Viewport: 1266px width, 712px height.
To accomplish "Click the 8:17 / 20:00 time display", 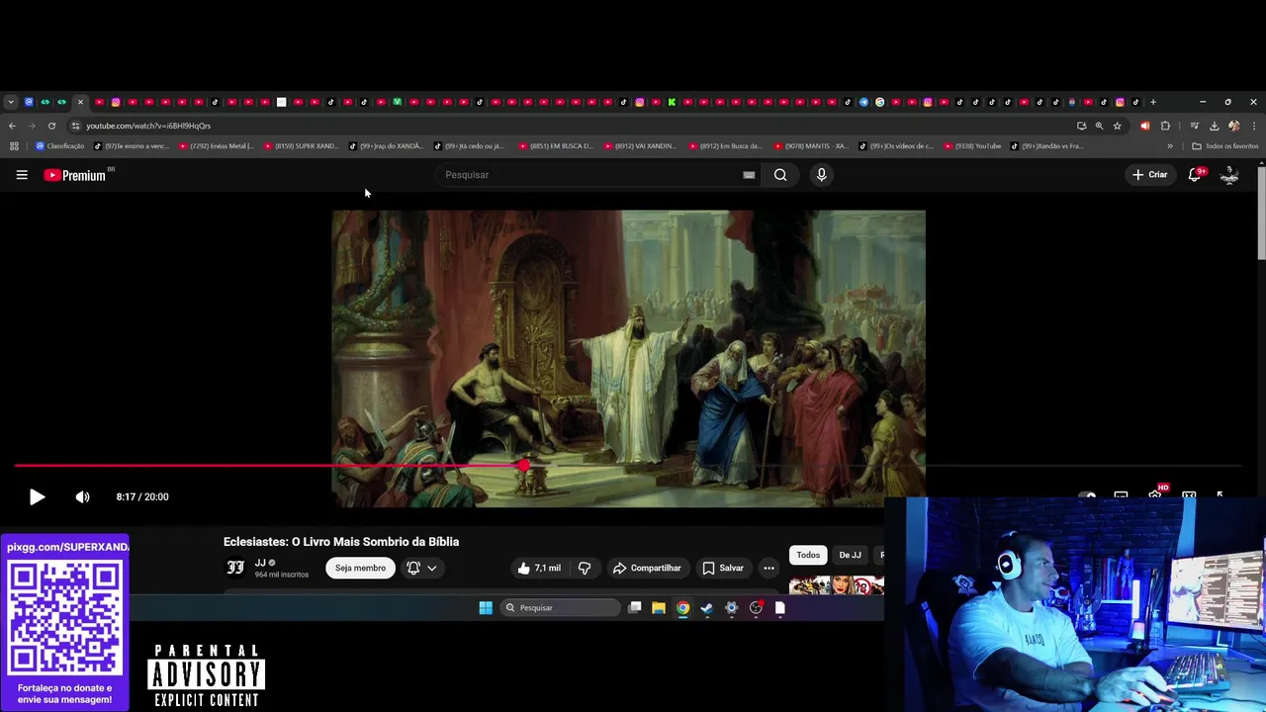I will [142, 497].
